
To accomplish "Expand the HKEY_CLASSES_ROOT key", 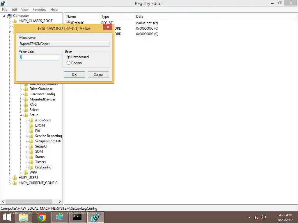I will coord(10,21).
